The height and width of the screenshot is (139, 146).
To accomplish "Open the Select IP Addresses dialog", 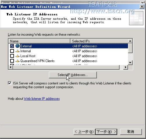I will [73, 75].
